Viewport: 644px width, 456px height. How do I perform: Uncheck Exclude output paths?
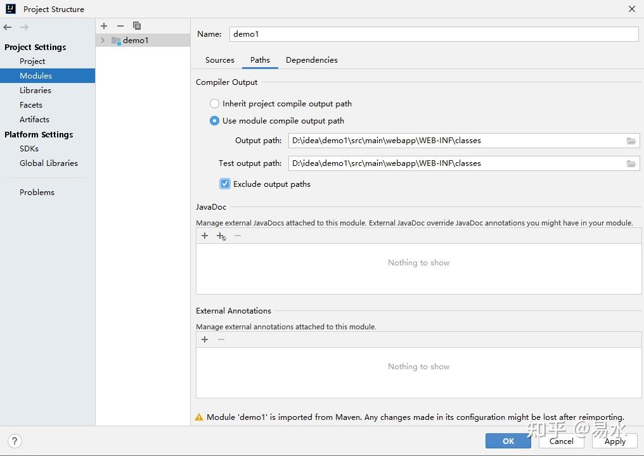[224, 184]
